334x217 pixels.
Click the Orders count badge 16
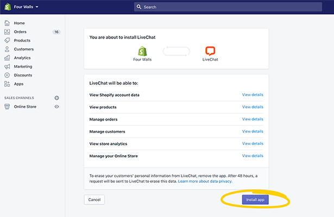(56, 32)
